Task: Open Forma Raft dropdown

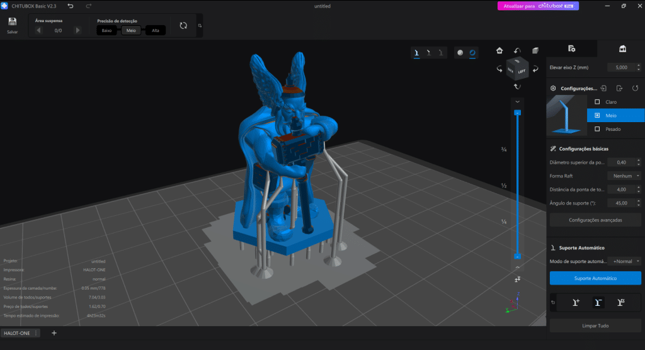Action: 624,176
